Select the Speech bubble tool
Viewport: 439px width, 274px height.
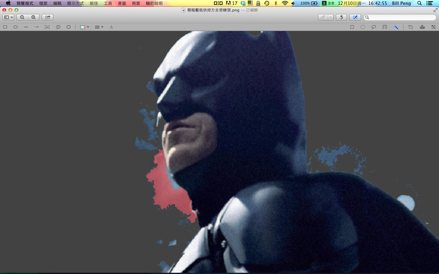pos(58,27)
